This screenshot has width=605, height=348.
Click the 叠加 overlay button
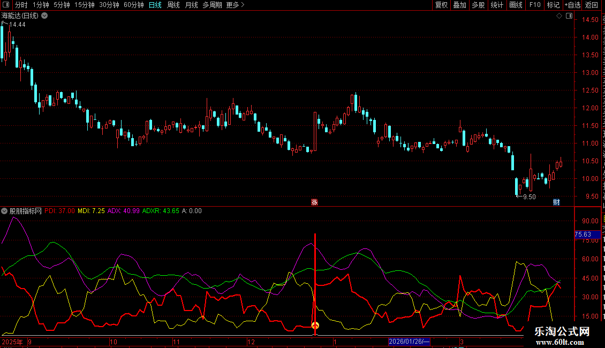[x=459, y=5]
